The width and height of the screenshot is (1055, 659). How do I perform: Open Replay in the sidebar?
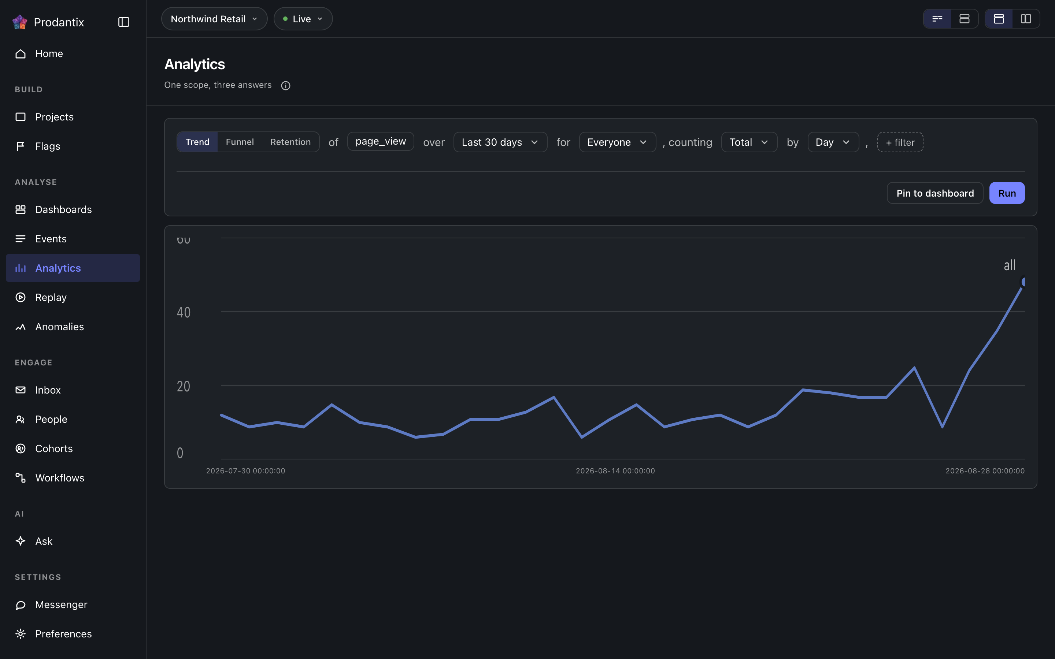(73, 297)
